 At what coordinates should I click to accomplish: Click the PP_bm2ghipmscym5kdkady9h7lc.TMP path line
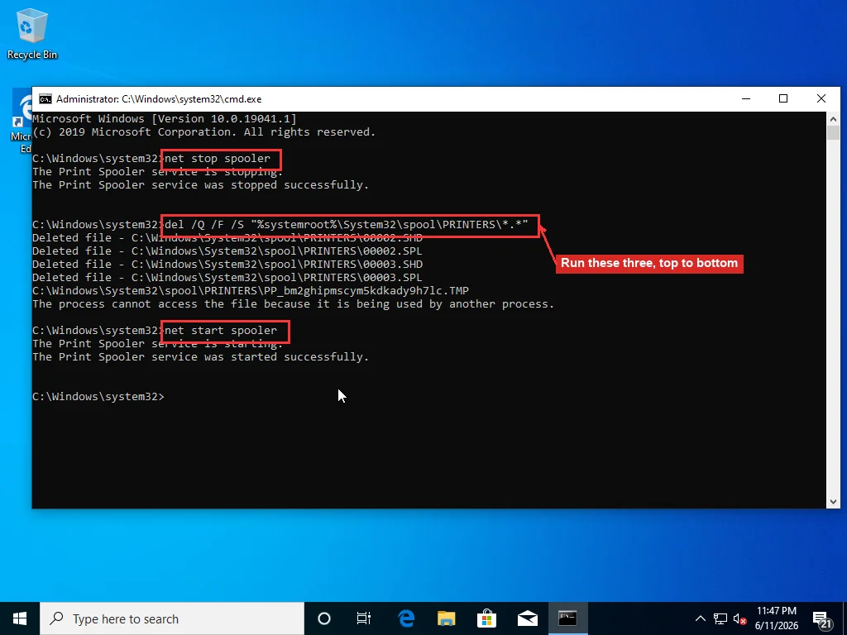coord(251,290)
